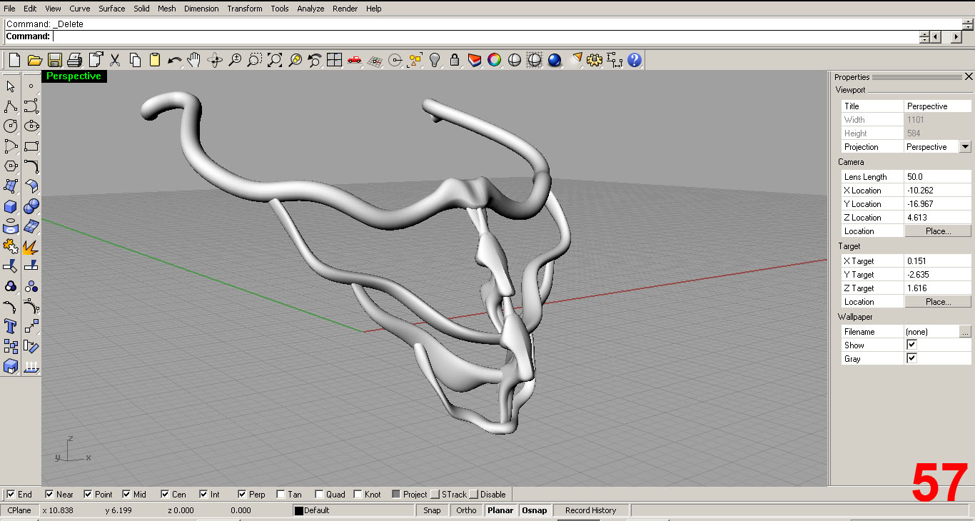Click the Target Location Place button

[x=938, y=301]
